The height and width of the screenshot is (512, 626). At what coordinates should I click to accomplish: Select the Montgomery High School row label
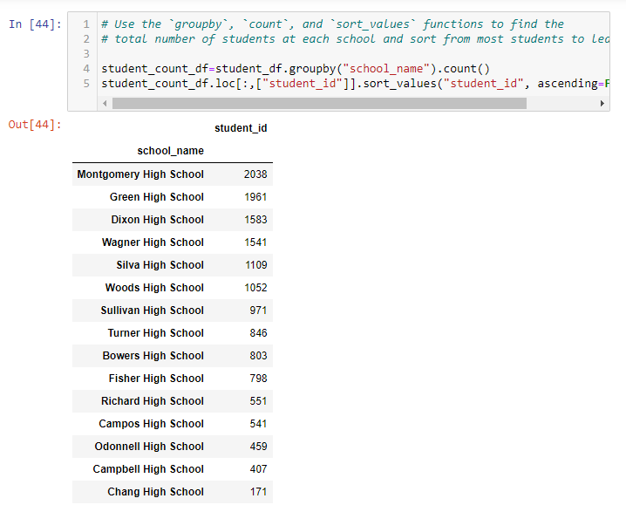pos(140,174)
